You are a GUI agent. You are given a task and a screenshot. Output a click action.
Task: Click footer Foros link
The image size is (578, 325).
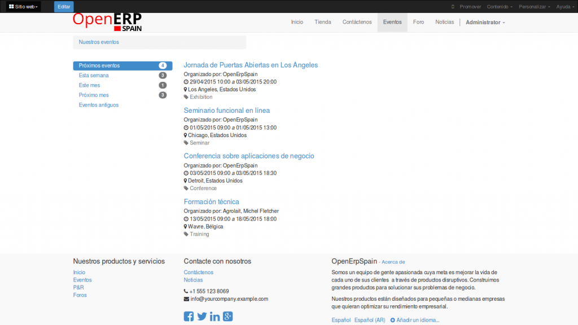click(x=80, y=295)
